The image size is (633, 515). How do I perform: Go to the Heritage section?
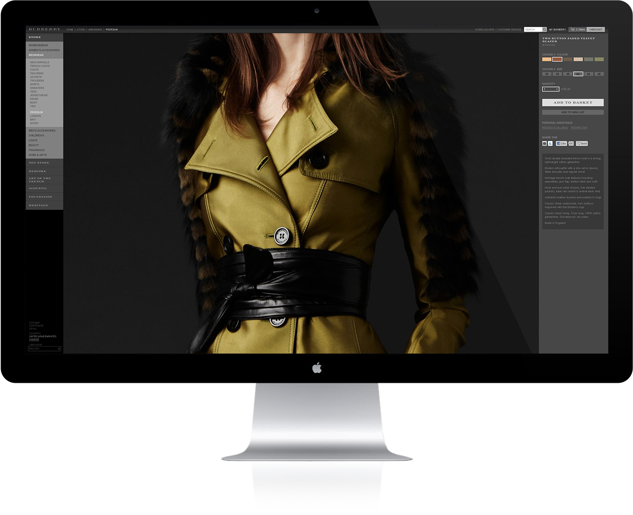click(x=39, y=205)
